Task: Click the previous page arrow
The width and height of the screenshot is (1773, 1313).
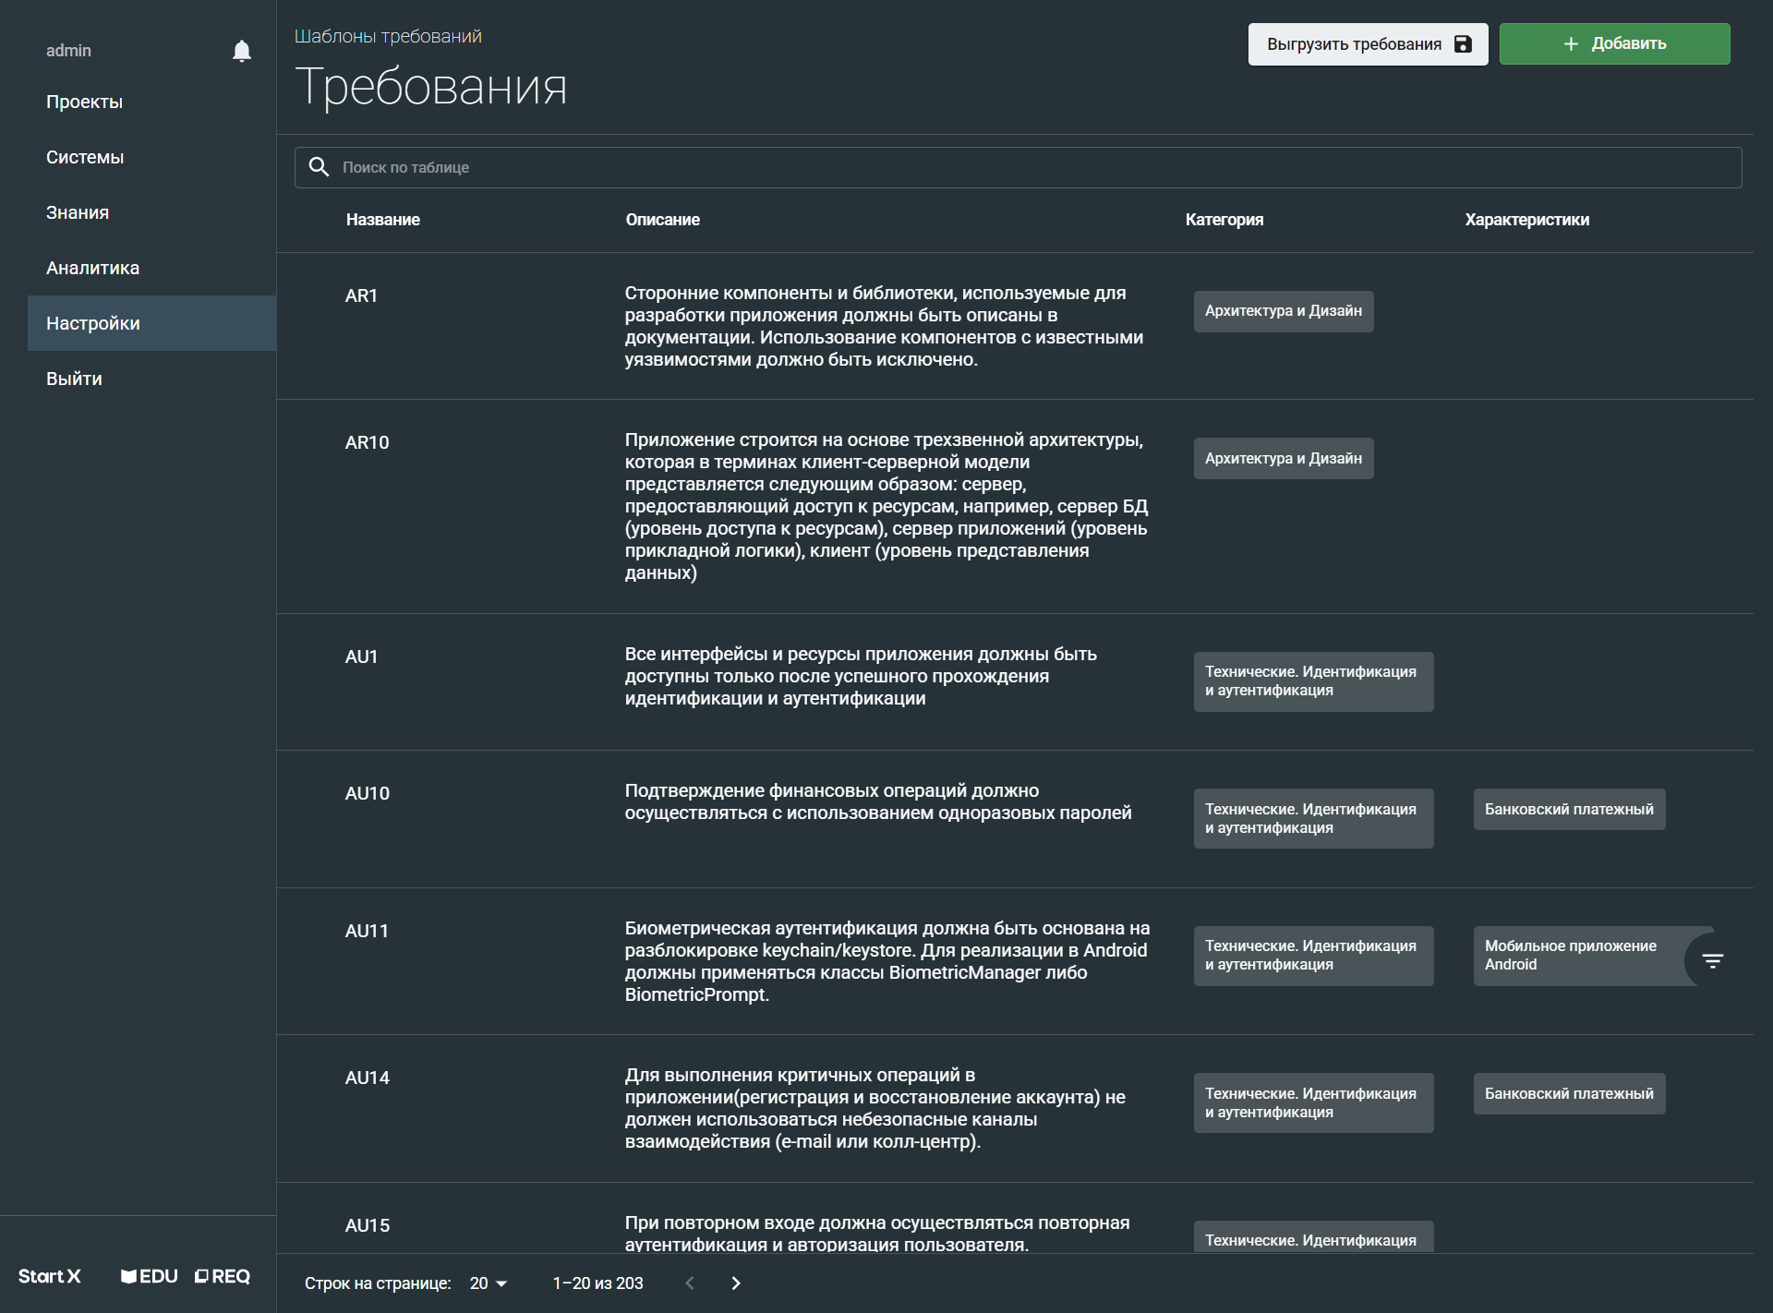Action: (x=689, y=1283)
